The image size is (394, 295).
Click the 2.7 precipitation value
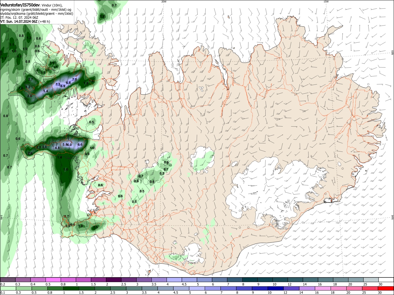pos(30,80)
